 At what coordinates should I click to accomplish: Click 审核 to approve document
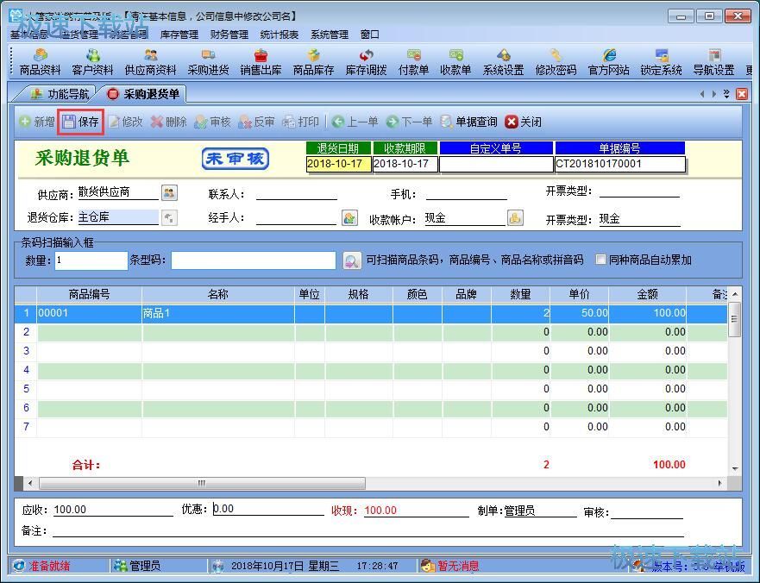[212, 122]
